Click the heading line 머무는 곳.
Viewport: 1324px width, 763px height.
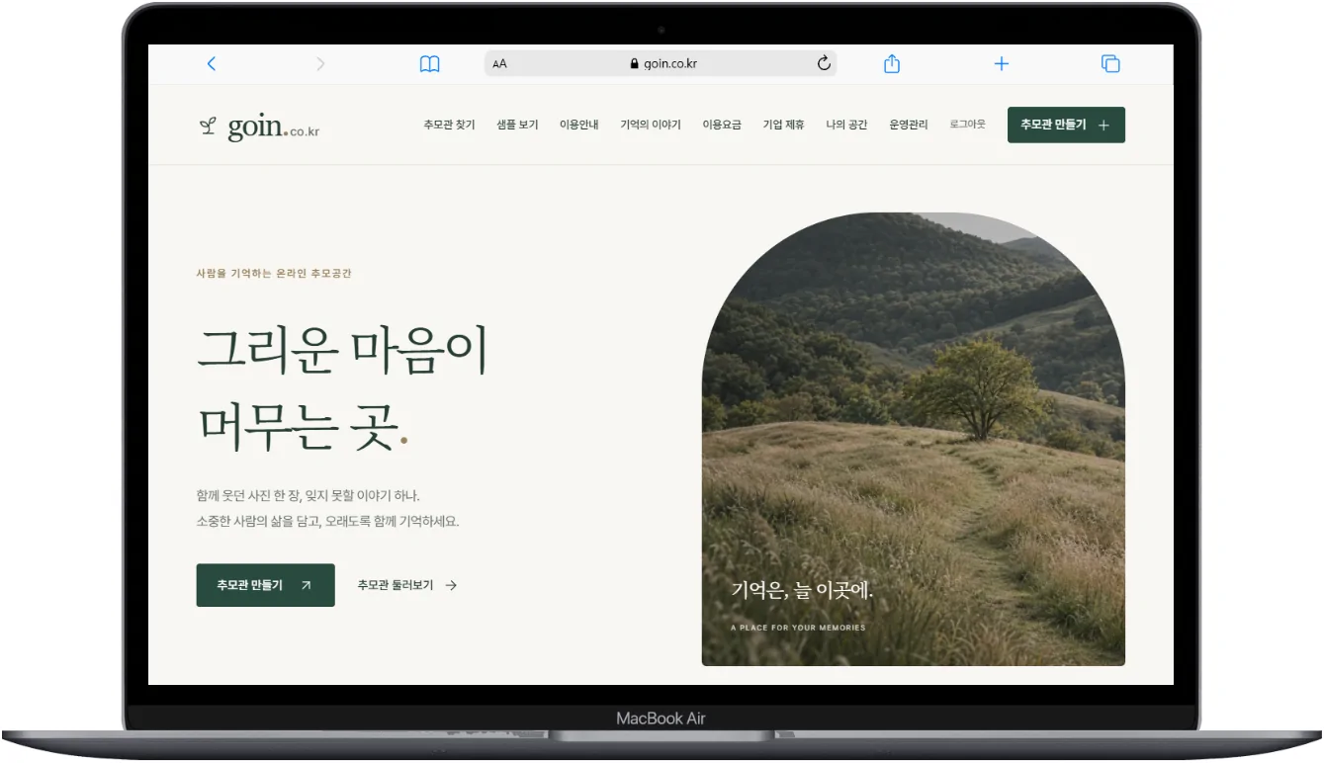303,426
